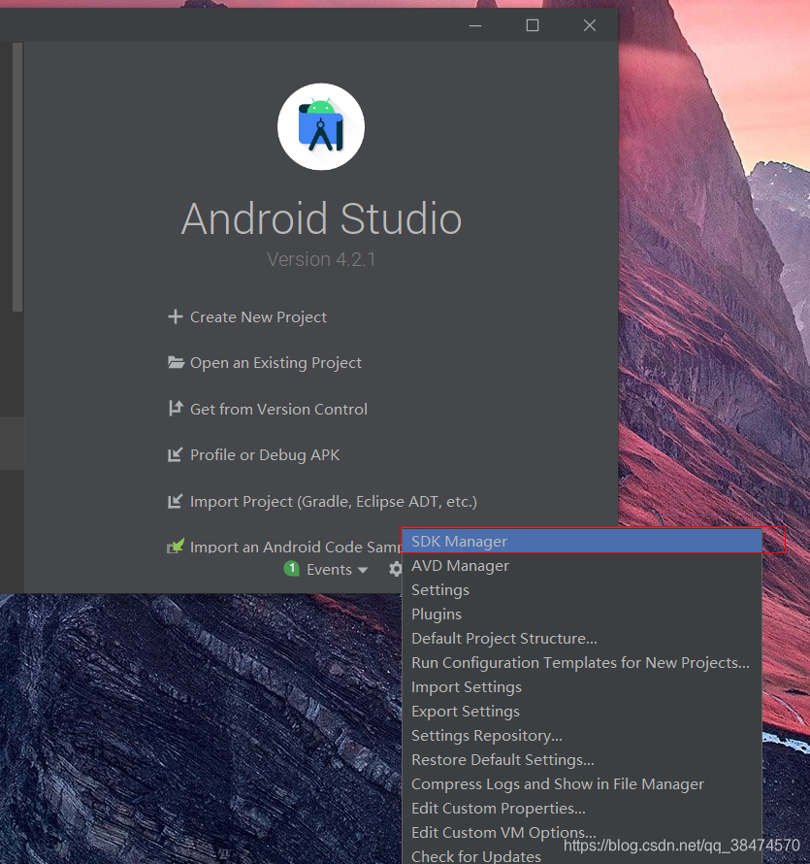The image size is (810, 864).
Task: Minimize the Android Studio welcome window
Action: click(x=475, y=25)
